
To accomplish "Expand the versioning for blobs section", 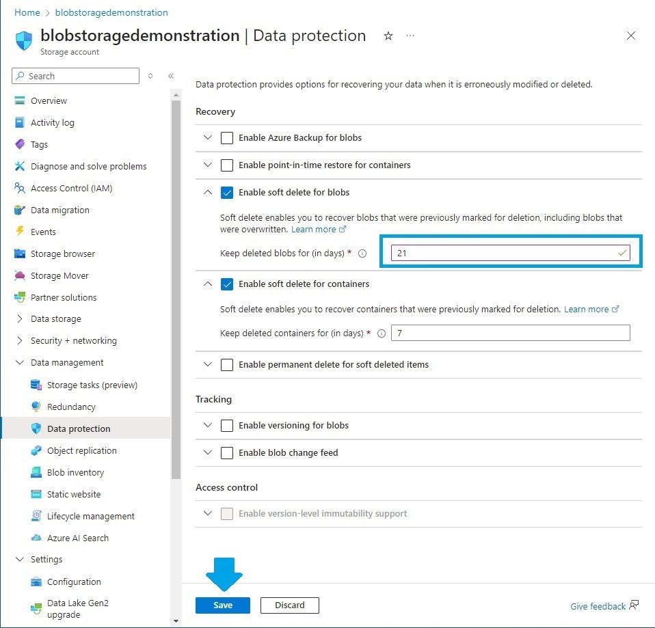I will coord(208,425).
